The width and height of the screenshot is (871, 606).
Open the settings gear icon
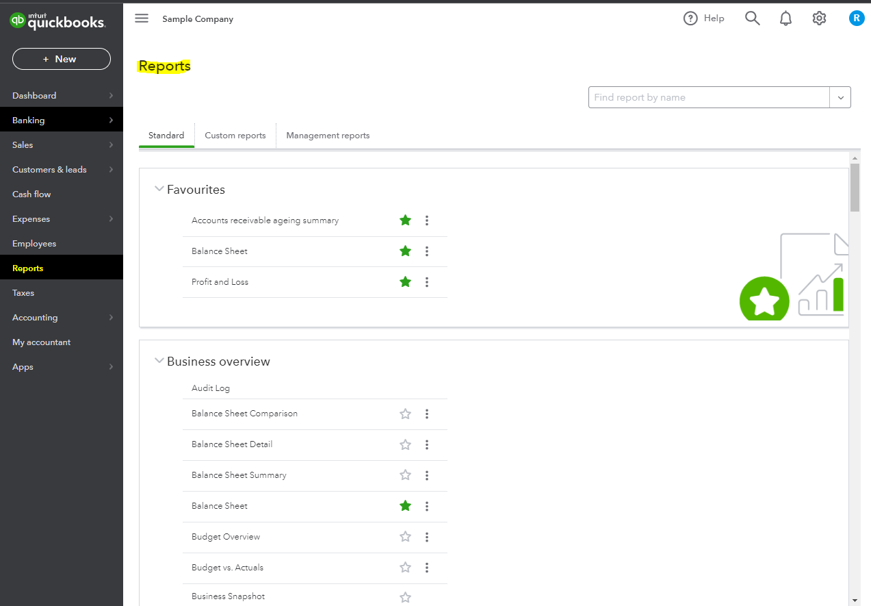(x=819, y=18)
